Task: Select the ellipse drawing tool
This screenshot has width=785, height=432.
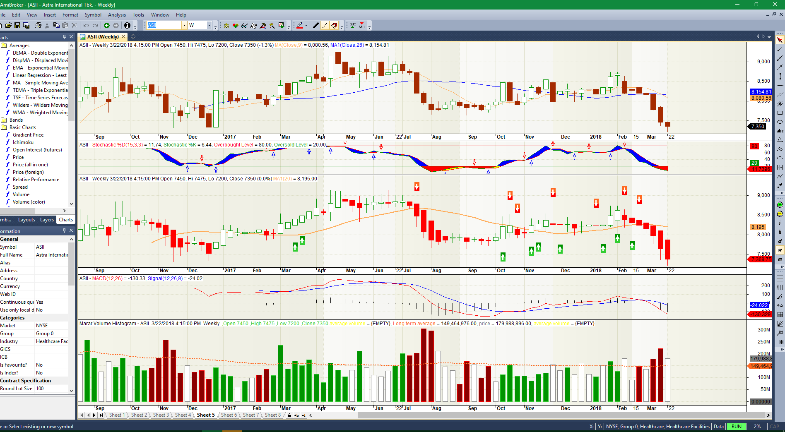Action: [780, 122]
